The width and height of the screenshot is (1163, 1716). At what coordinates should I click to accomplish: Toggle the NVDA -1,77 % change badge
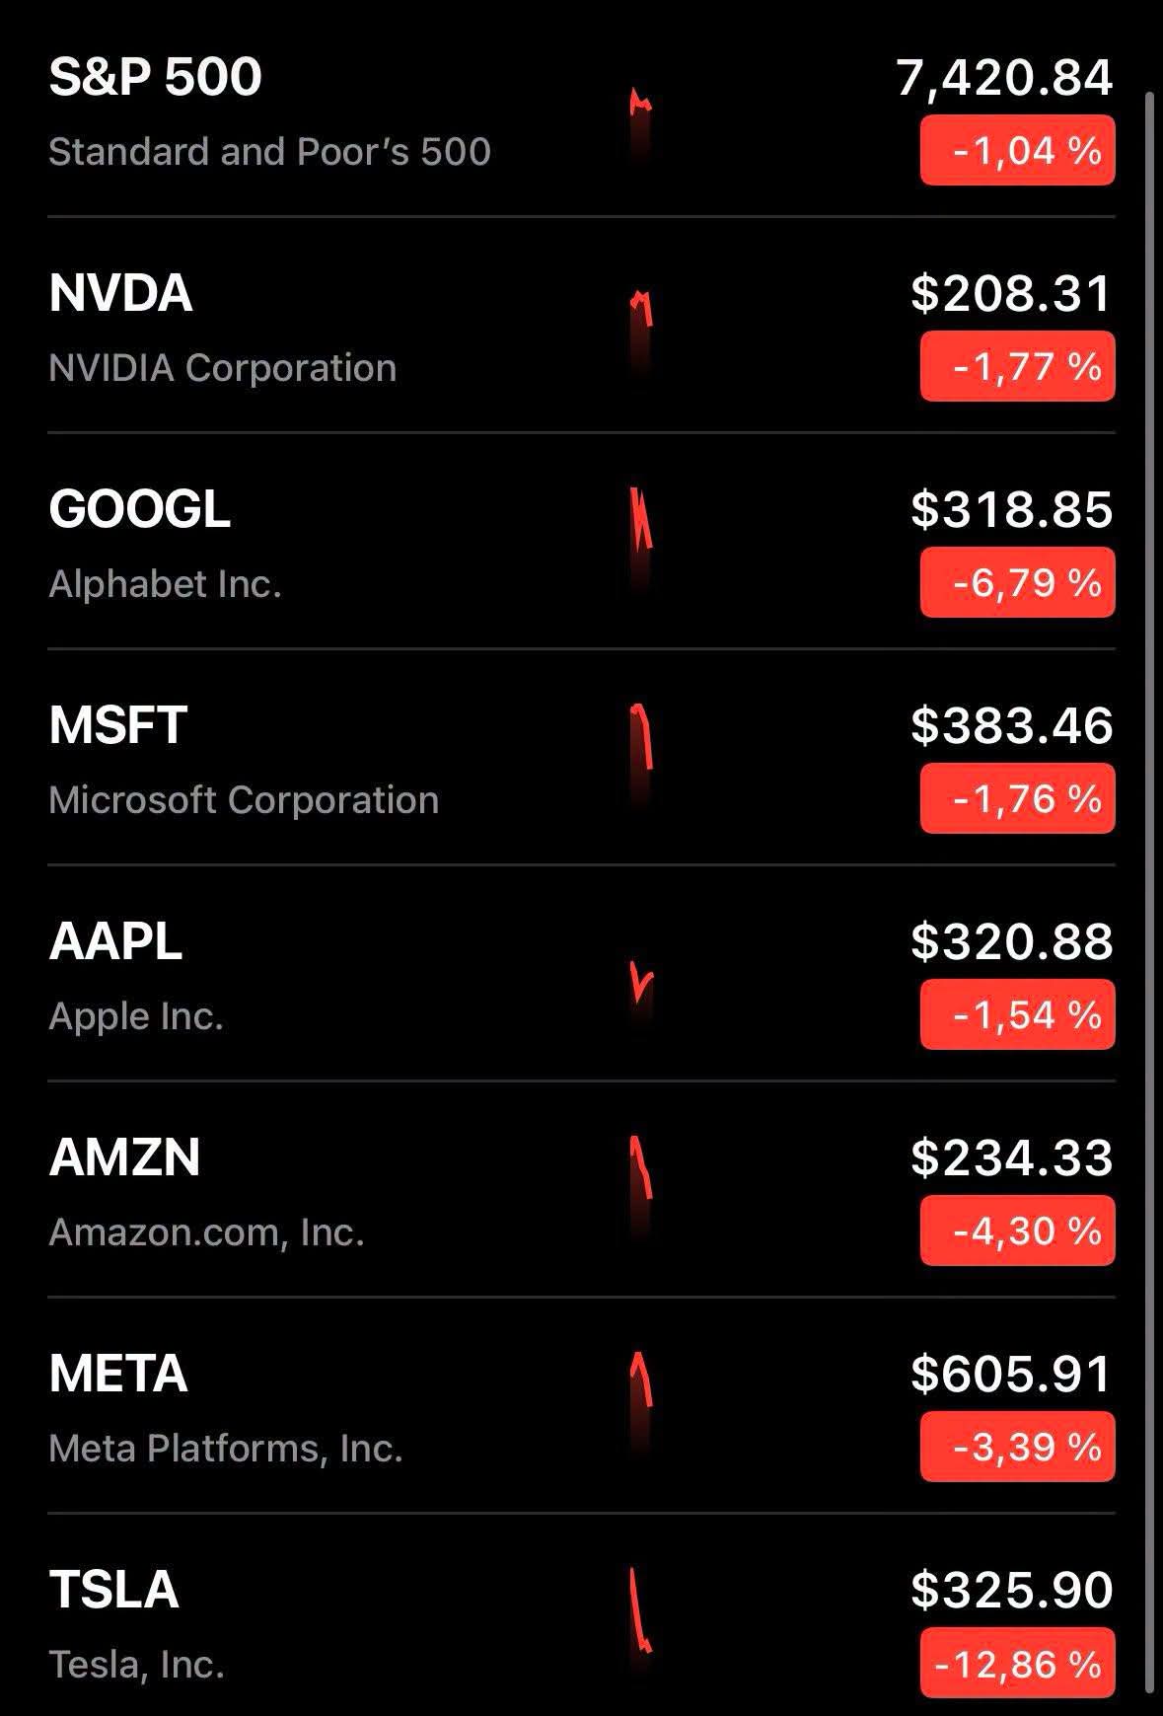click(x=1017, y=366)
